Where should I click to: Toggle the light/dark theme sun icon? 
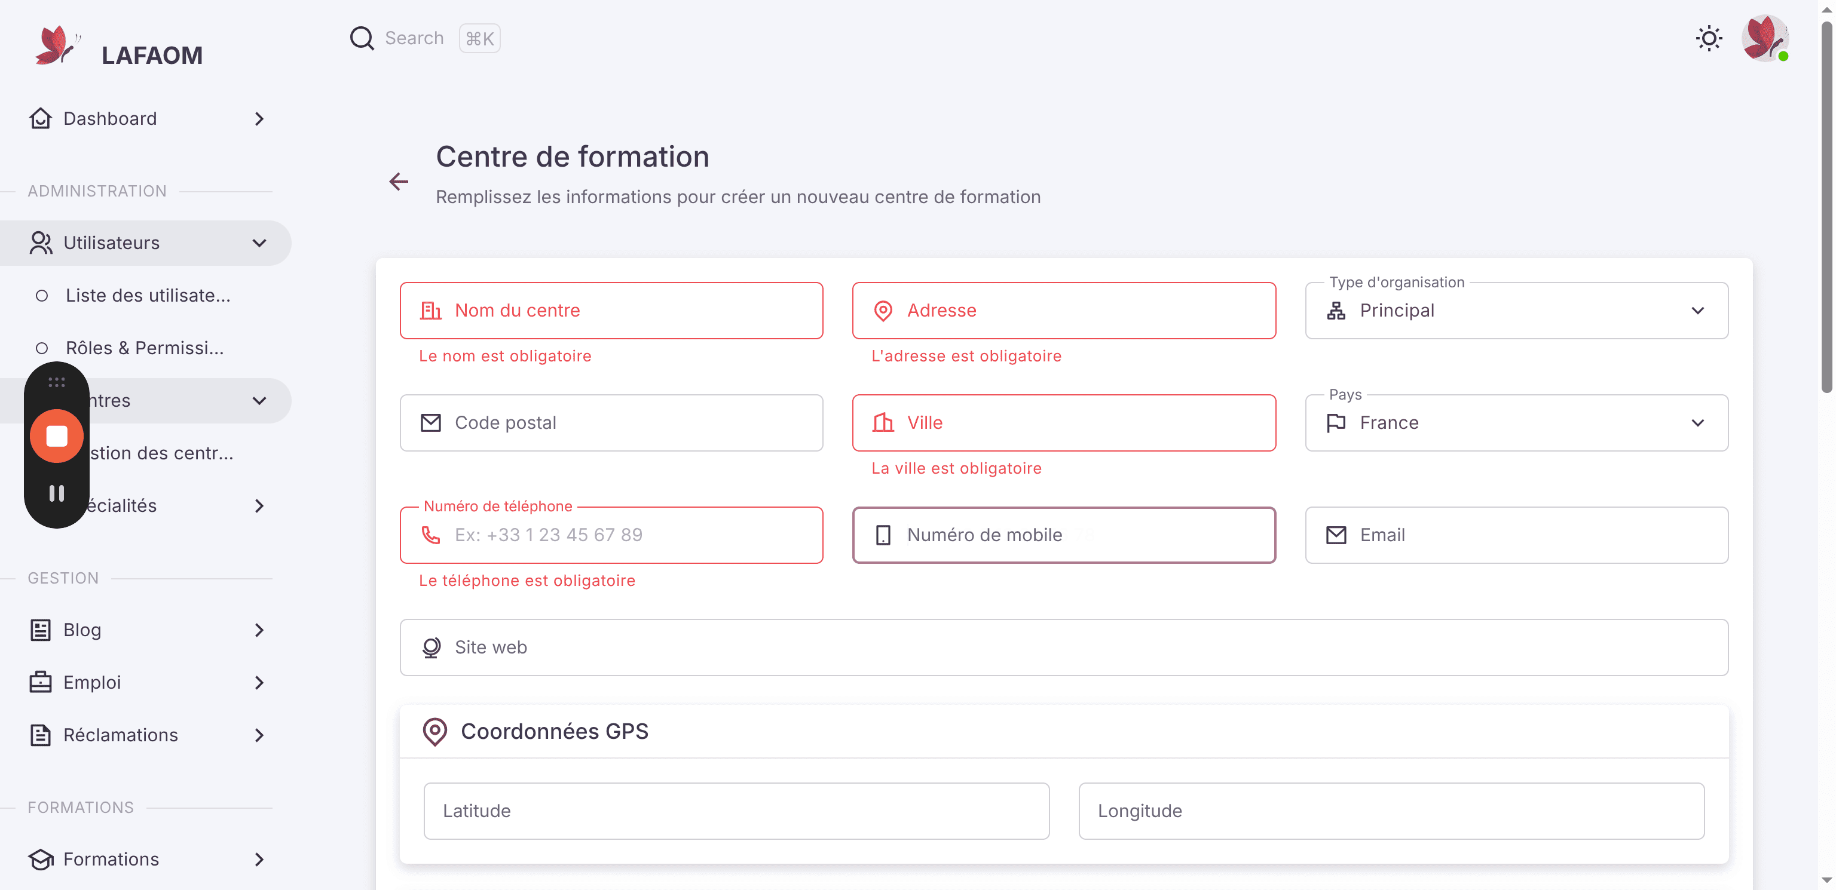(x=1709, y=38)
